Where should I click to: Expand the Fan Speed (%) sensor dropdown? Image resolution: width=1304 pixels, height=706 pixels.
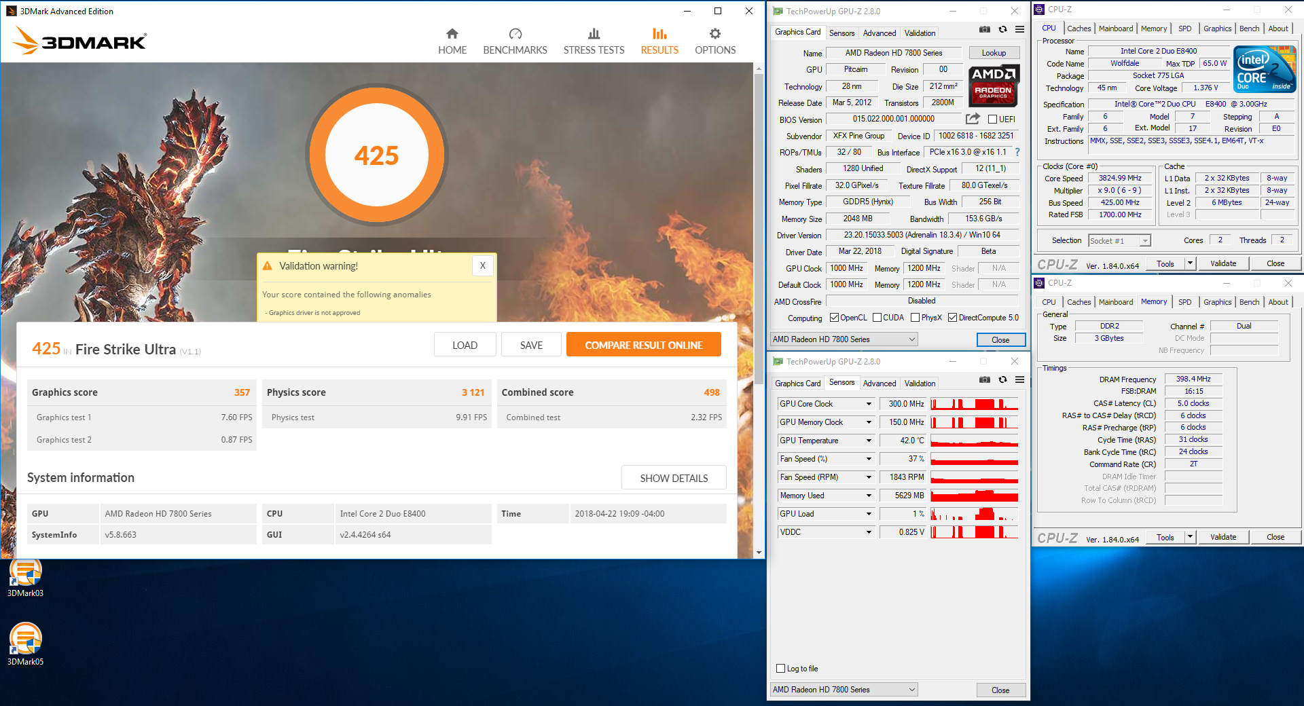pos(869,459)
